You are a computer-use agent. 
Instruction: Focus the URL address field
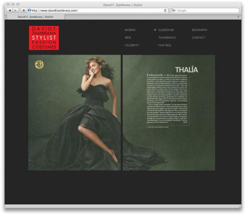(x=98, y=11)
